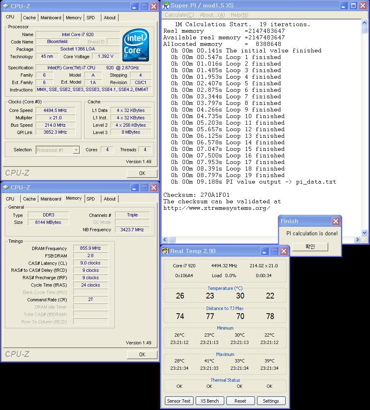The width and height of the screenshot is (370, 410).
Task: Click the CPU-Z title bar icon in top window
Action: pos(6,6)
